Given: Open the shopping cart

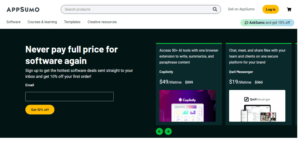Looking at the screenshot, I should (x=289, y=9).
